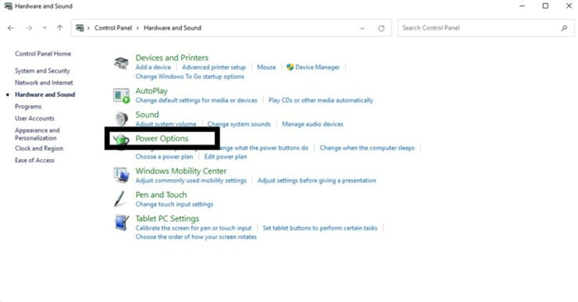Click Change Windows To Go startup options
Image resolution: width=578 pixels, height=302 pixels.
click(190, 76)
